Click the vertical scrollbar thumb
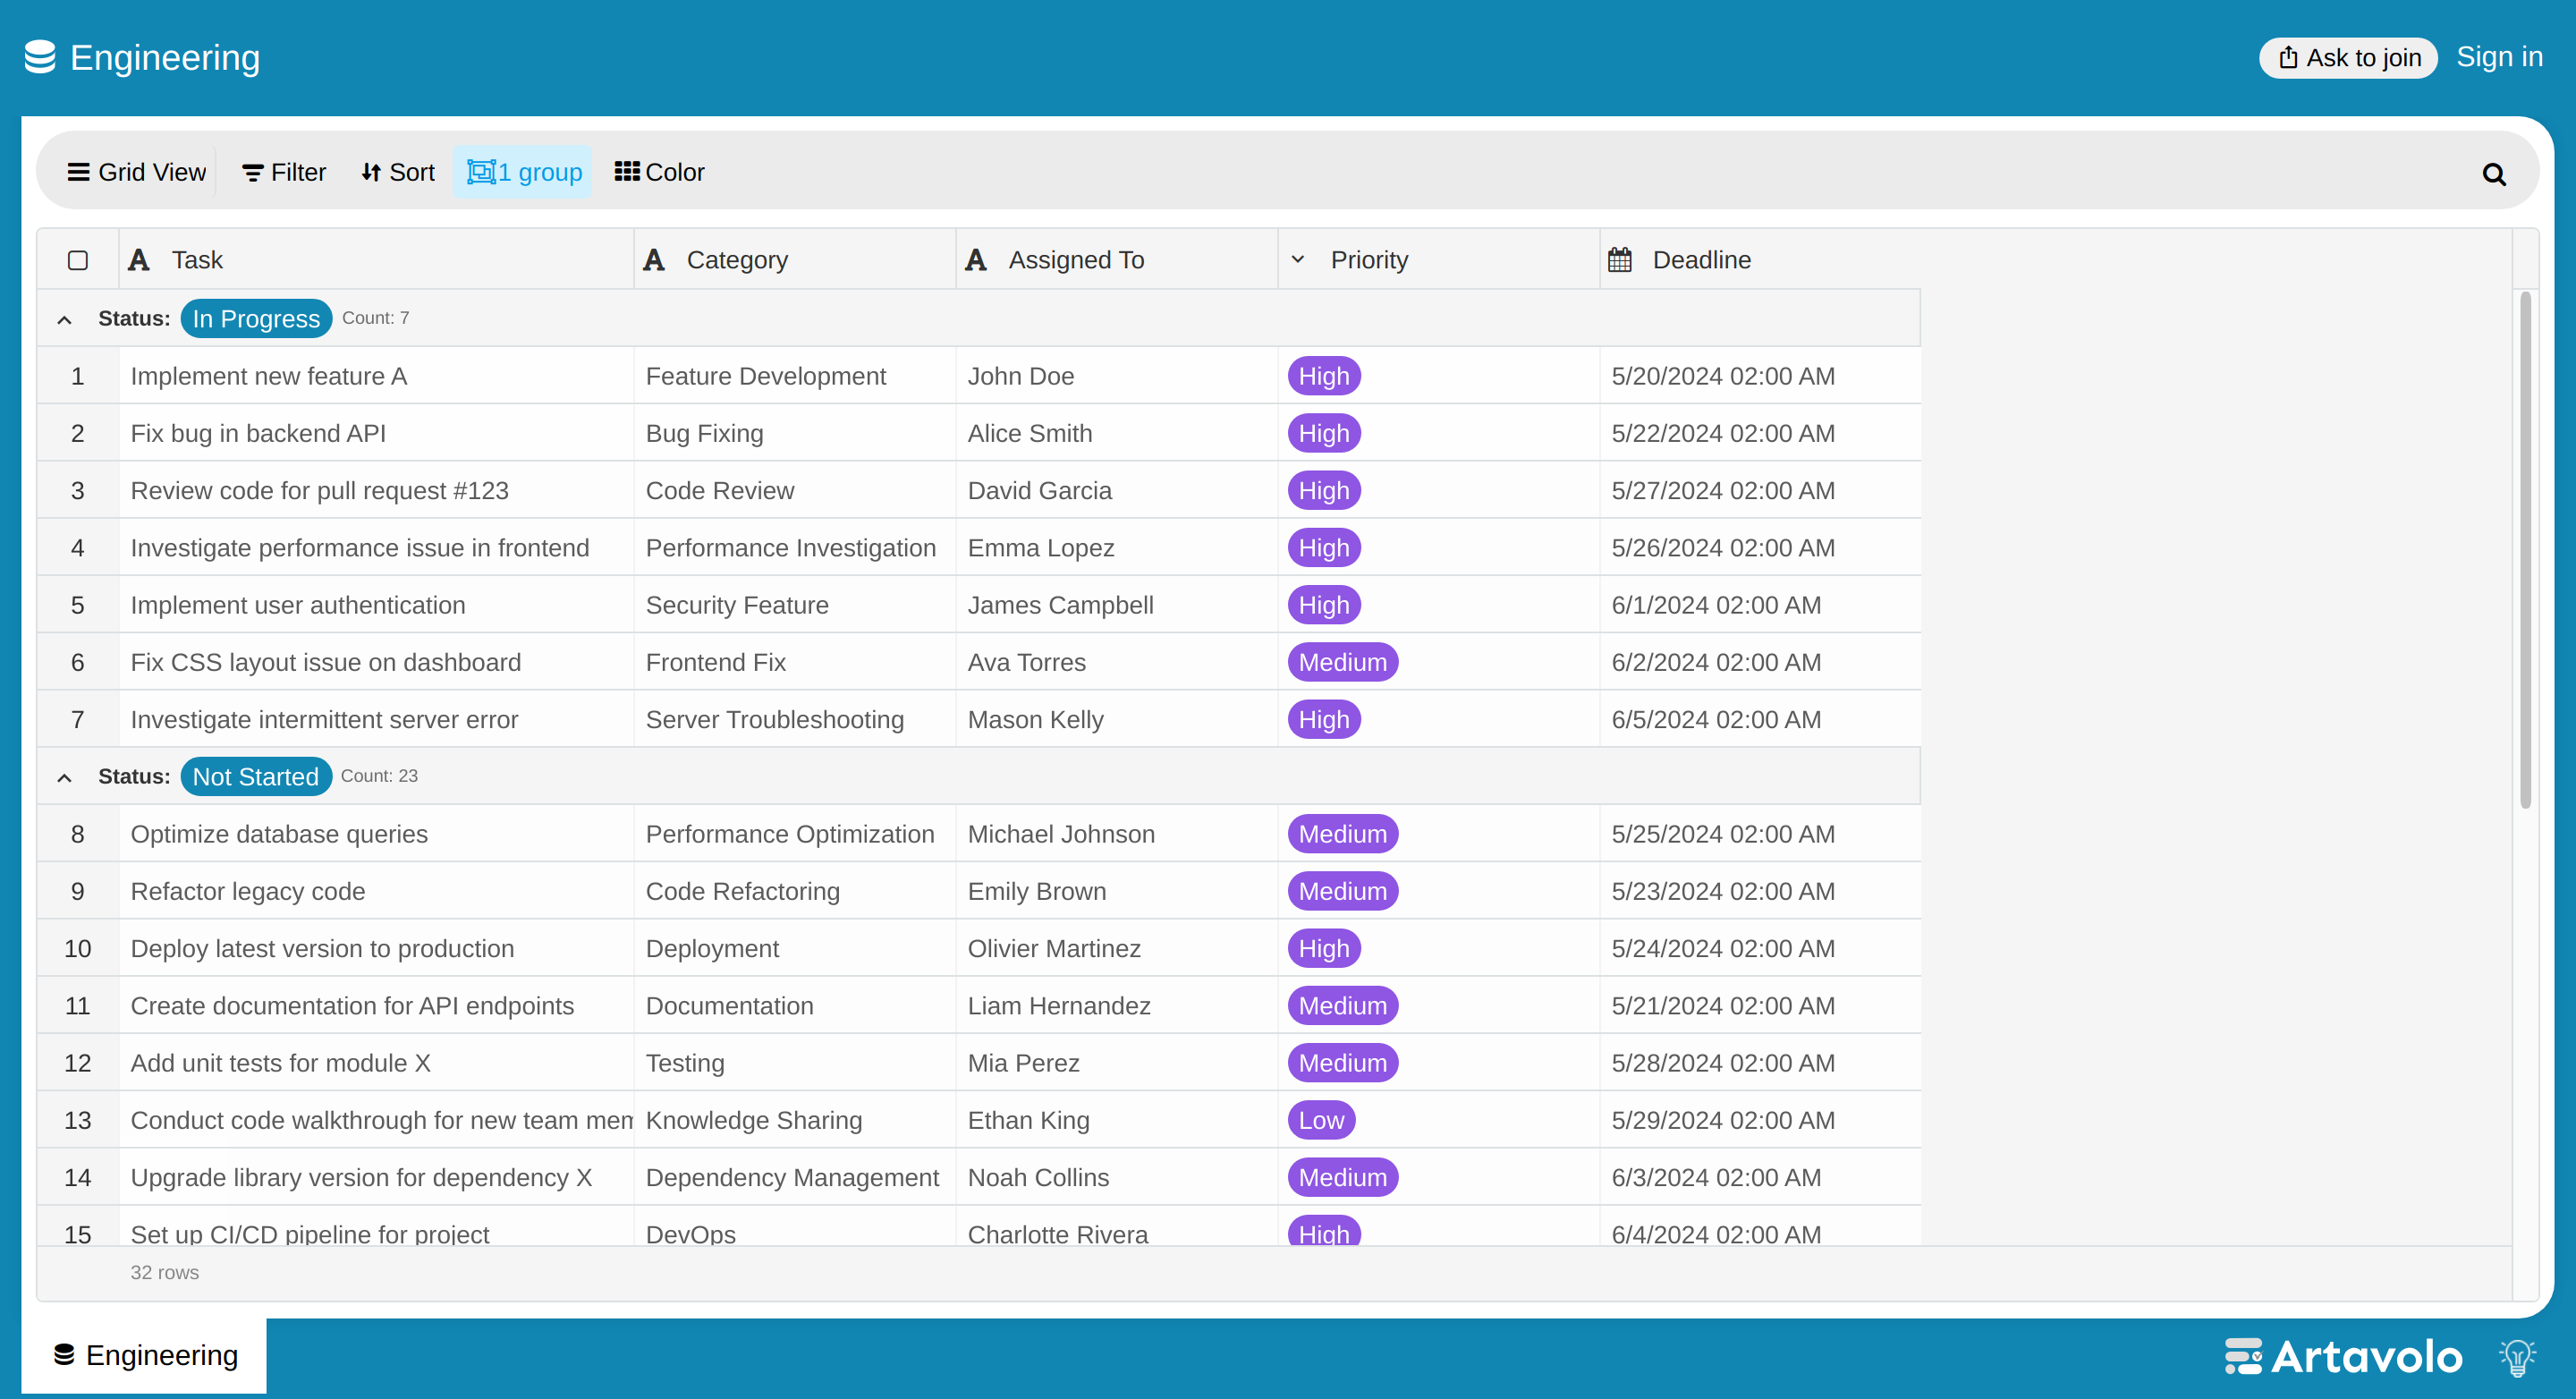This screenshot has width=2576, height=1399. (2525, 550)
